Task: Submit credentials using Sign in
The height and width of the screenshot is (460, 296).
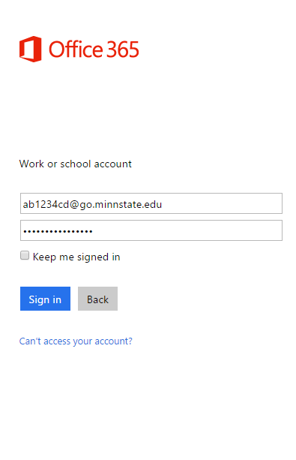Action: [x=45, y=299]
